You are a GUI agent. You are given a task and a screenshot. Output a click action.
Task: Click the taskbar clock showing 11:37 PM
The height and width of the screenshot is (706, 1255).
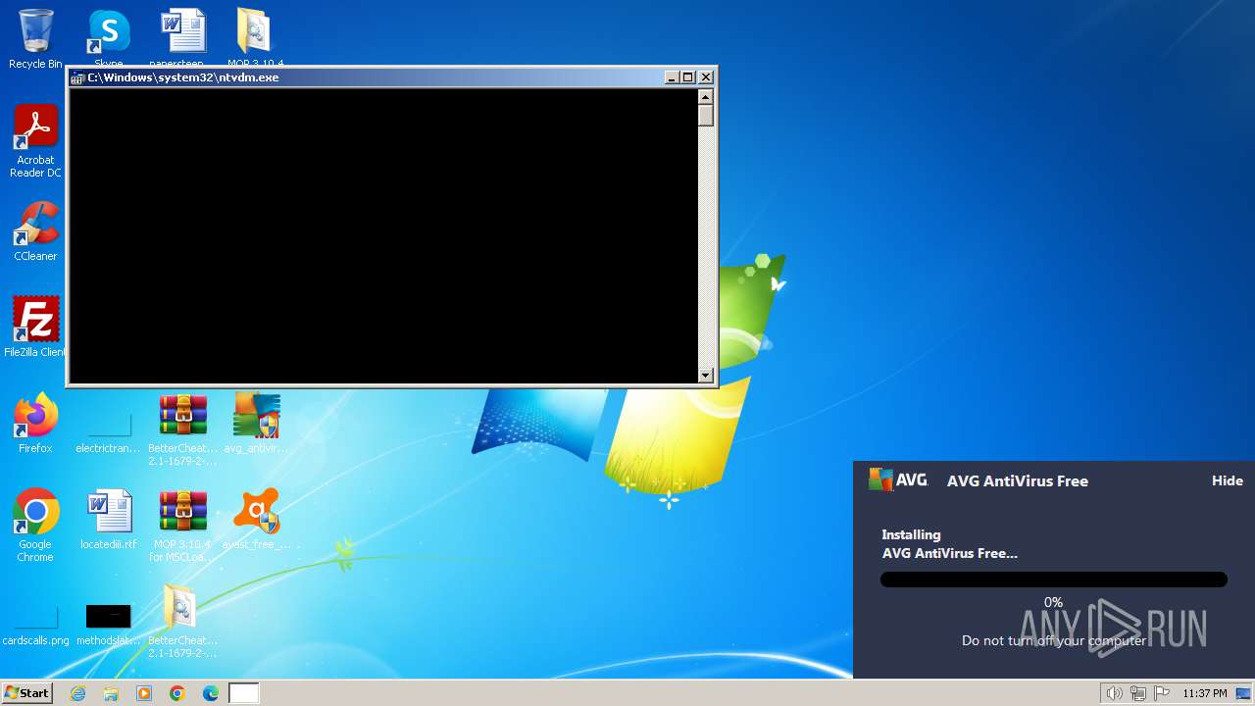coord(1204,693)
